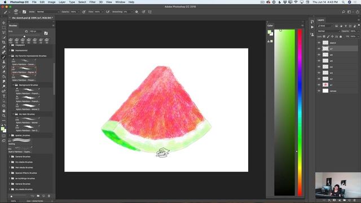Open the collapsed History panel icon
Screen dimensions: 361x203
[x=312, y=21]
